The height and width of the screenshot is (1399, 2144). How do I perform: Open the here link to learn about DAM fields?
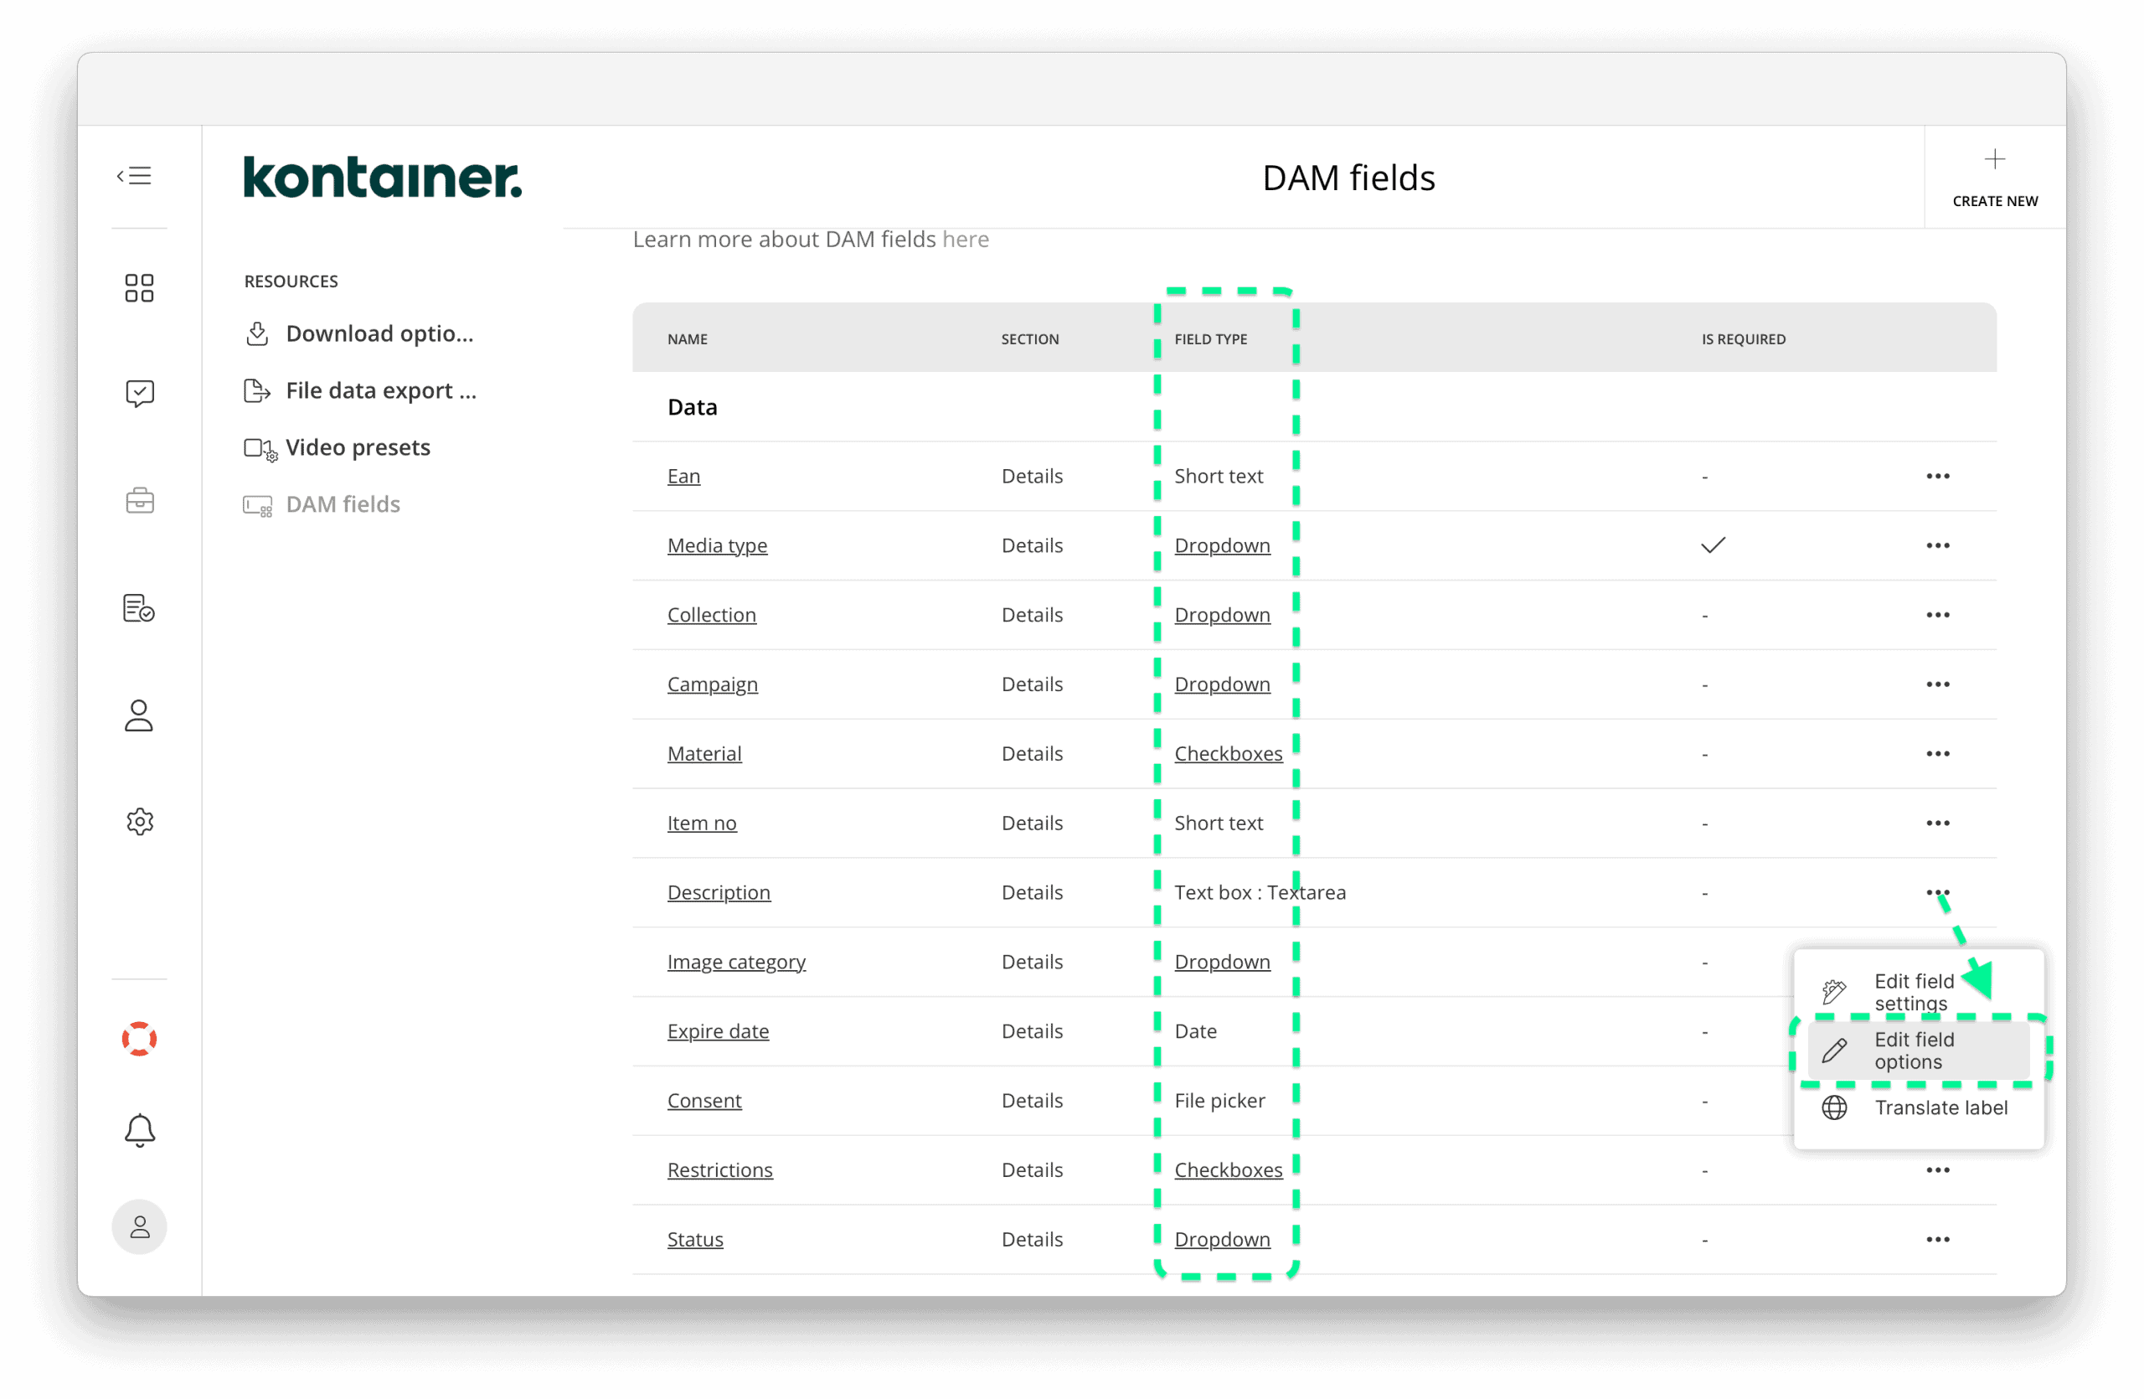[x=966, y=239]
